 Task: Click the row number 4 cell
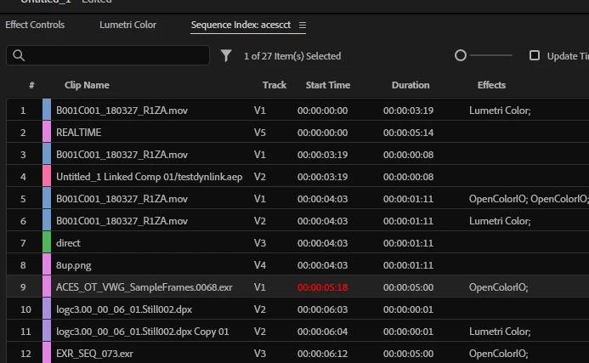point(23,177)
